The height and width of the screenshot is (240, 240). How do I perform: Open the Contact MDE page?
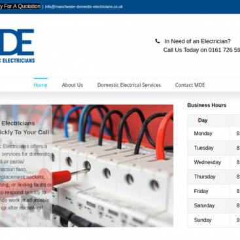(x=190, y=85)
